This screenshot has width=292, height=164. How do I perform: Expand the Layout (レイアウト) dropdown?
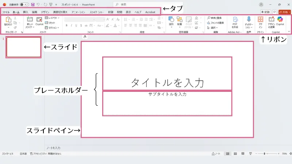point(52,17)
